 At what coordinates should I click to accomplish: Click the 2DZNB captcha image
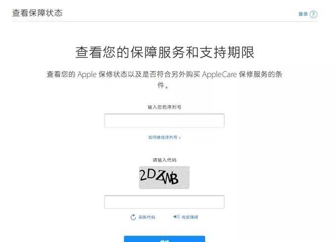pyautogui.click(x=164, y=177)
